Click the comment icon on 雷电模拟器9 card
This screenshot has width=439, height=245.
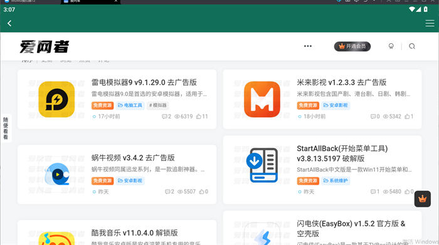click(164, 117)
